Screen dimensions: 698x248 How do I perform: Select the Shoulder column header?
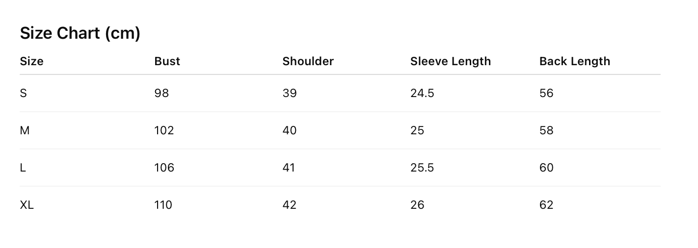(308, 61)
